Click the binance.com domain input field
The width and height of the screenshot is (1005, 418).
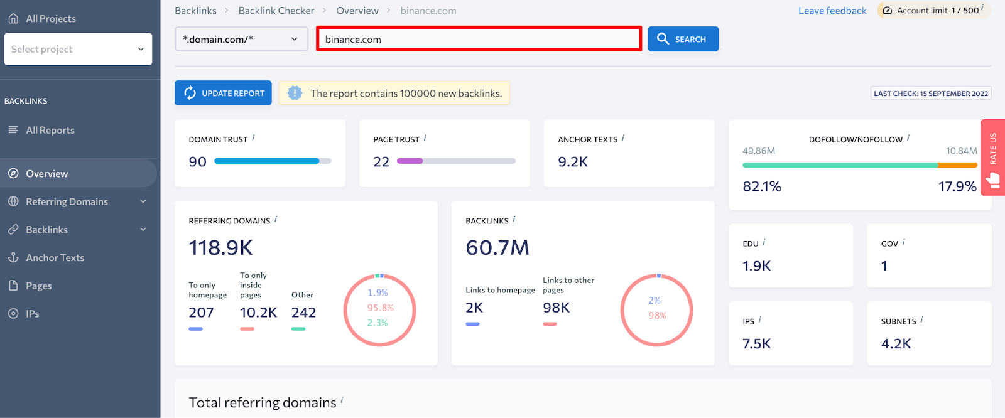point(479,39)
